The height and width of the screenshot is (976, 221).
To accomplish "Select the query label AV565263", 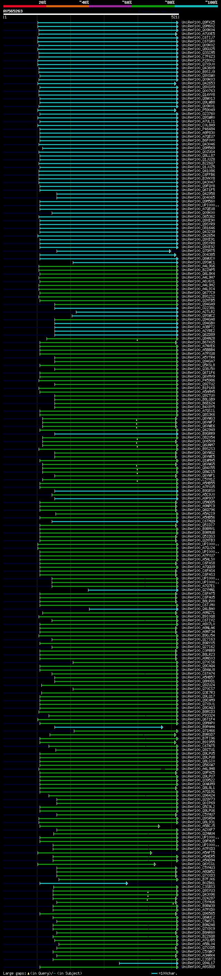I will [13, 11].
